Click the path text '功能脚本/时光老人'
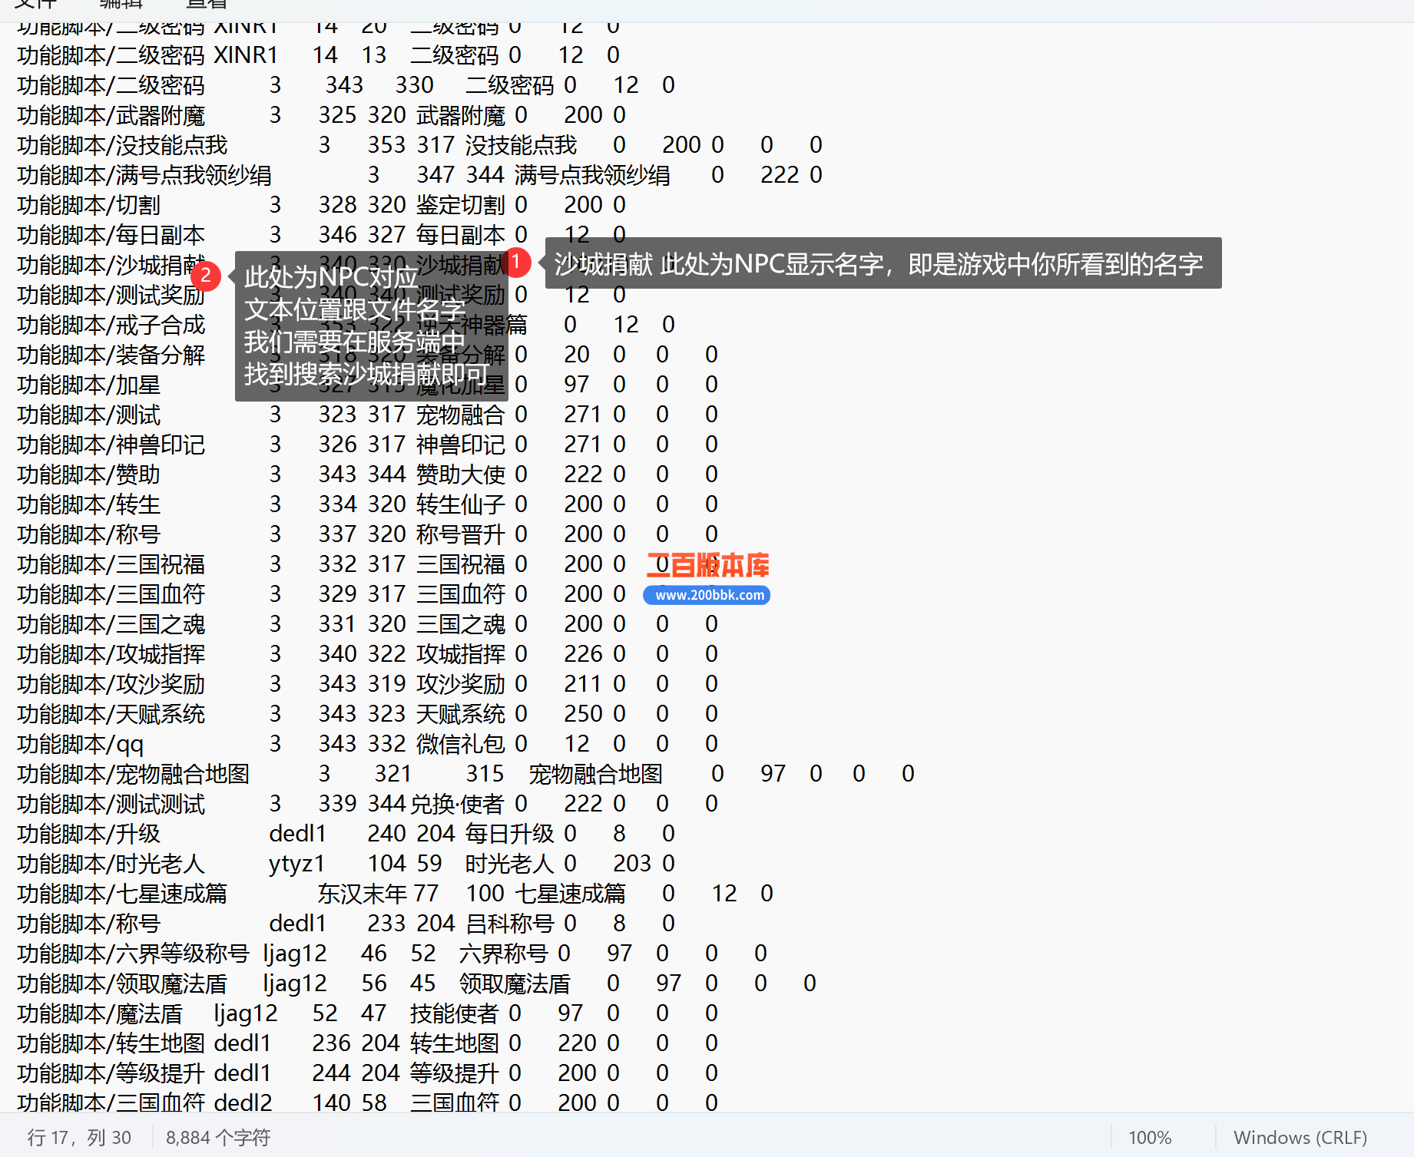This screenshot has height=1157, width=1414. click(111, 864)
